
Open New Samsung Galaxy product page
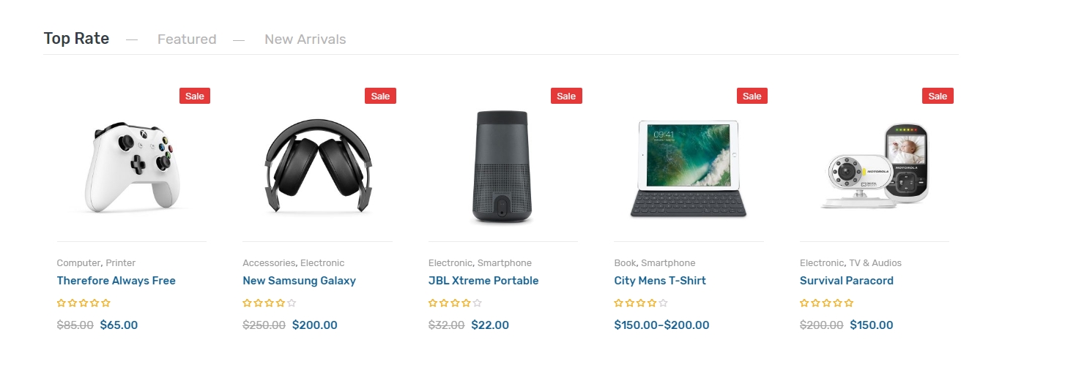coord(299,281)
